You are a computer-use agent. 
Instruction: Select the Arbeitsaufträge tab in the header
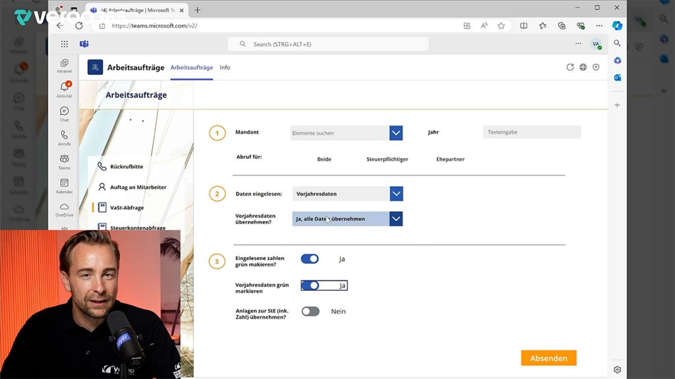coord(191,67)
